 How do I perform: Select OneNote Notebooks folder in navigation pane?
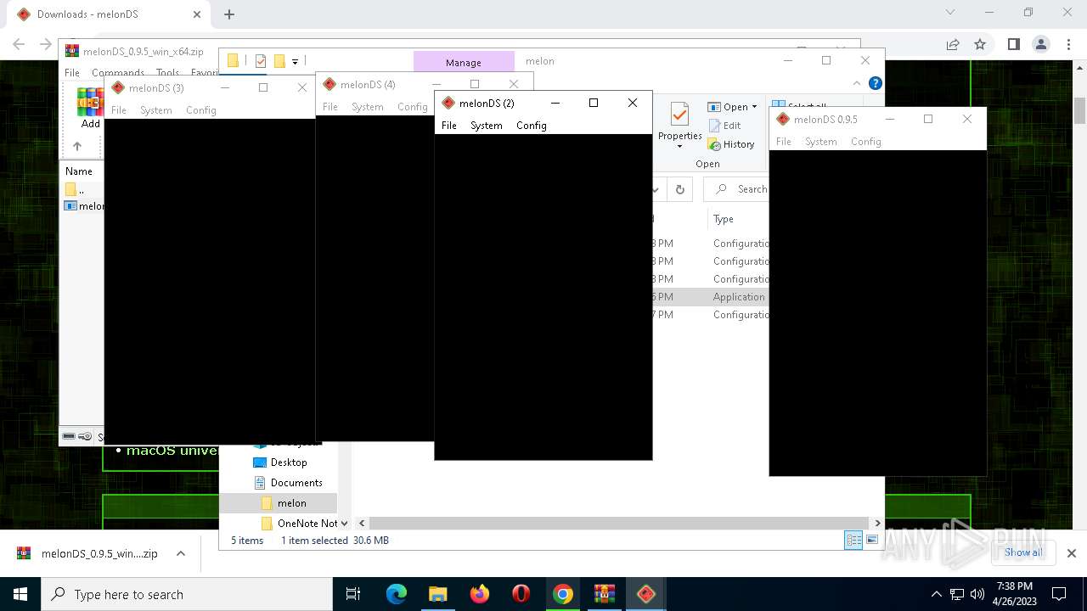point(299,524)
